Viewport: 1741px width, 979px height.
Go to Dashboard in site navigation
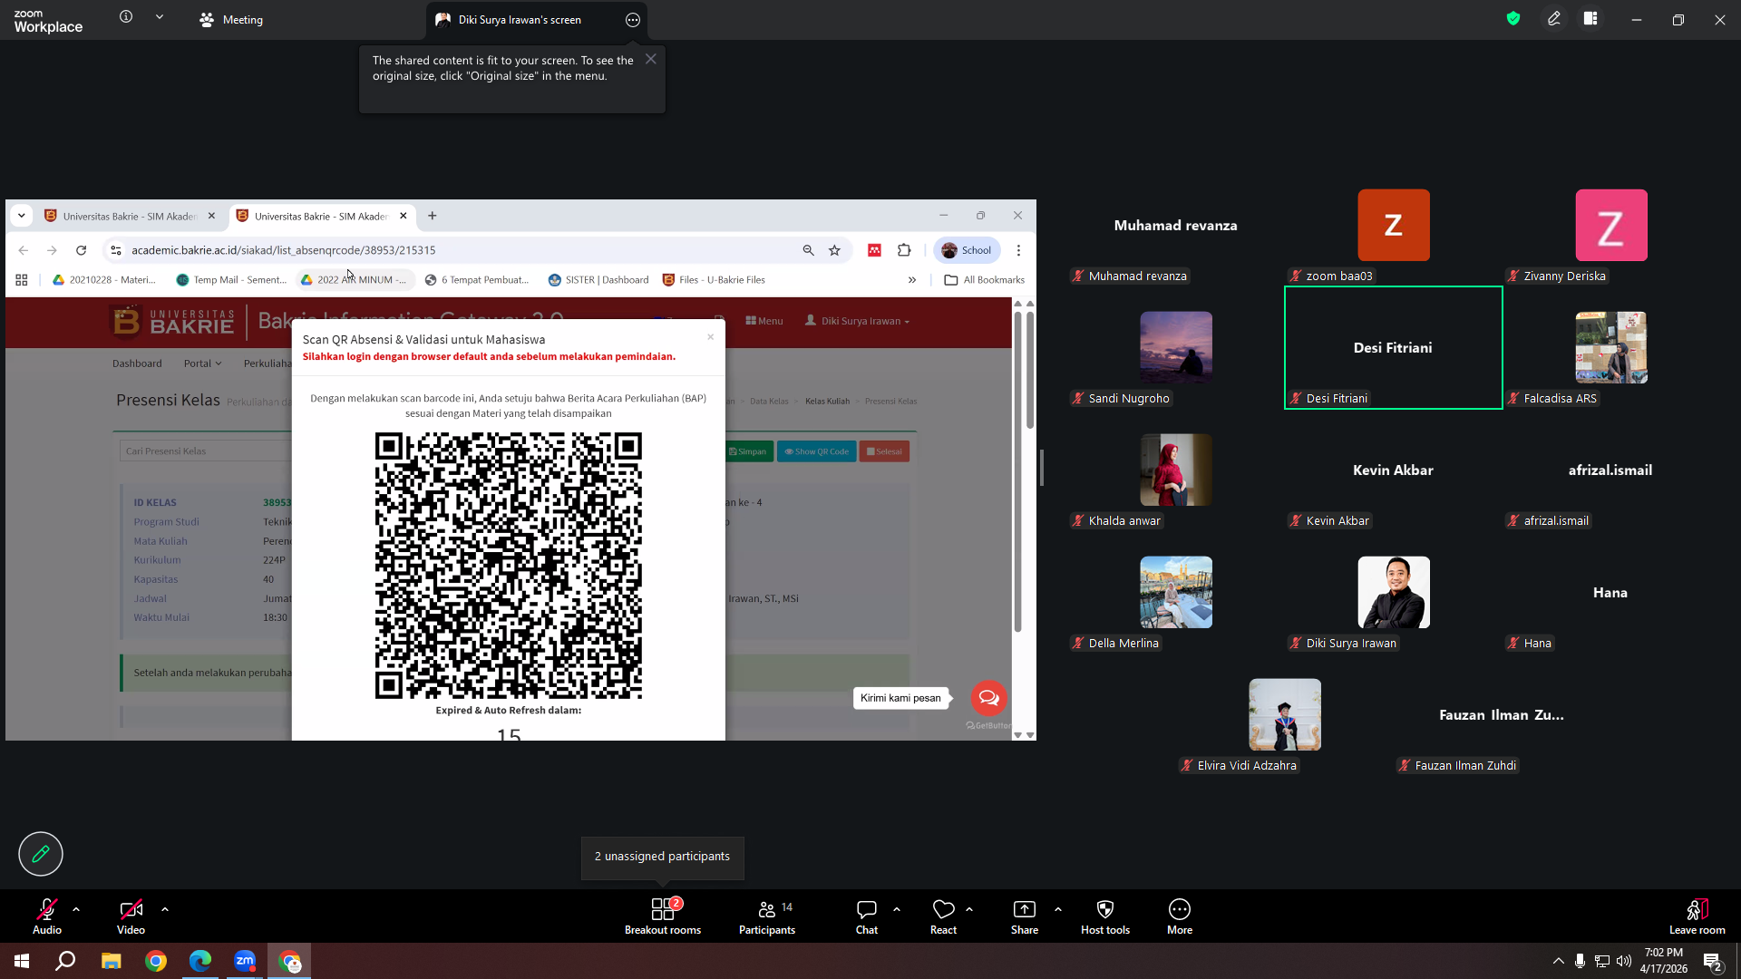137,363
